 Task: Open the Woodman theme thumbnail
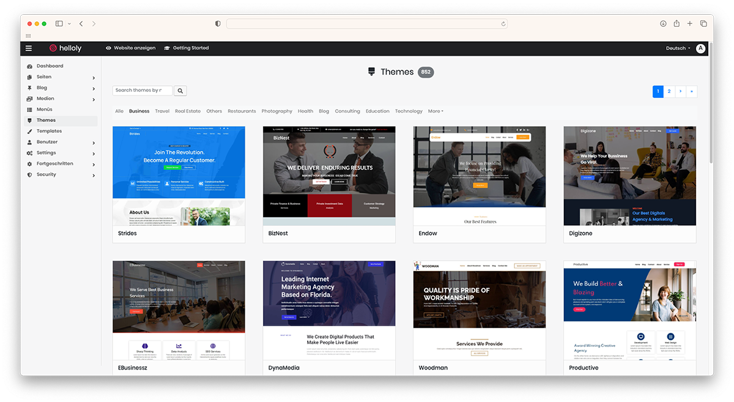point(480,310)
